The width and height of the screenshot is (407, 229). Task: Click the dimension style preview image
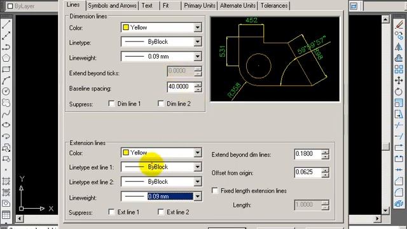(275, 59)
